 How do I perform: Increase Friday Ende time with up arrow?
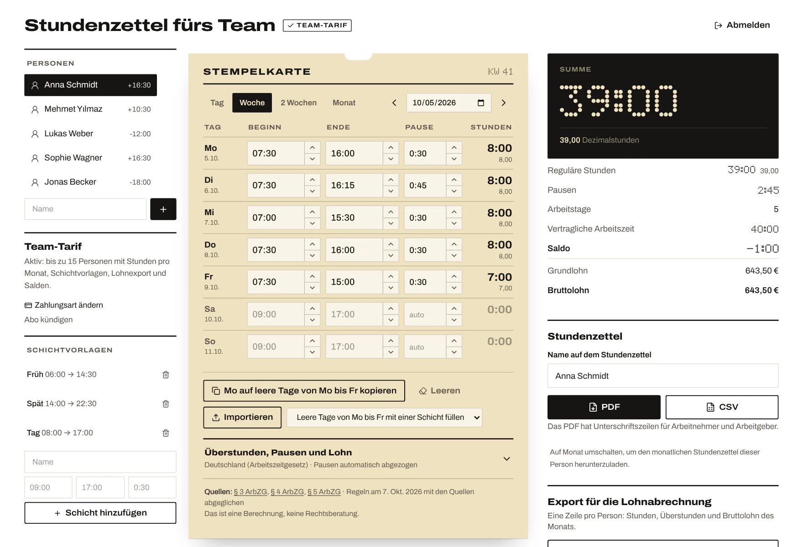pyautogui.click(x=391, y=276)
